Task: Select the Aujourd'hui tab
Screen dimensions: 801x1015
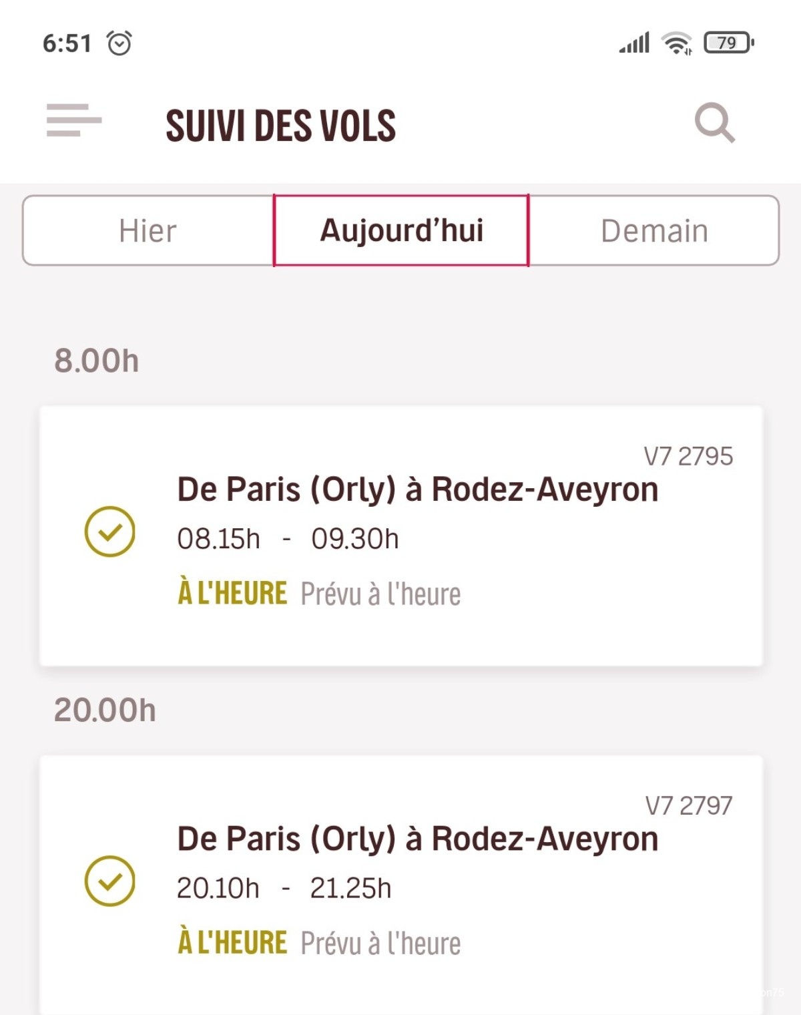Action: 401,231
